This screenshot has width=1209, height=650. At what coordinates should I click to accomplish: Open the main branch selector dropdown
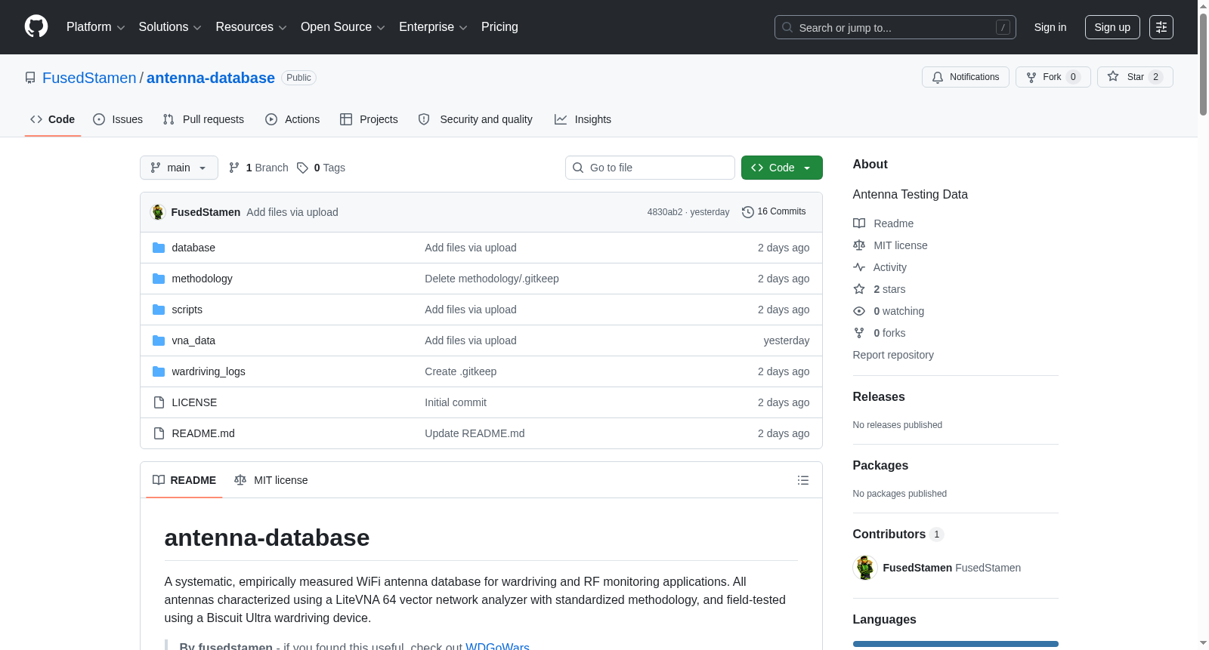coord(179,168)
